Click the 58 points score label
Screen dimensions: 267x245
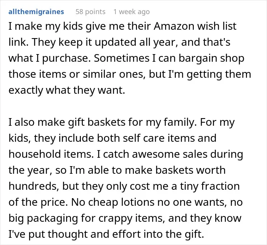click(90, 12)
